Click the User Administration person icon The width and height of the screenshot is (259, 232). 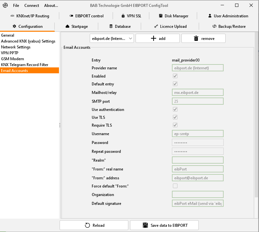coord(210,16)
